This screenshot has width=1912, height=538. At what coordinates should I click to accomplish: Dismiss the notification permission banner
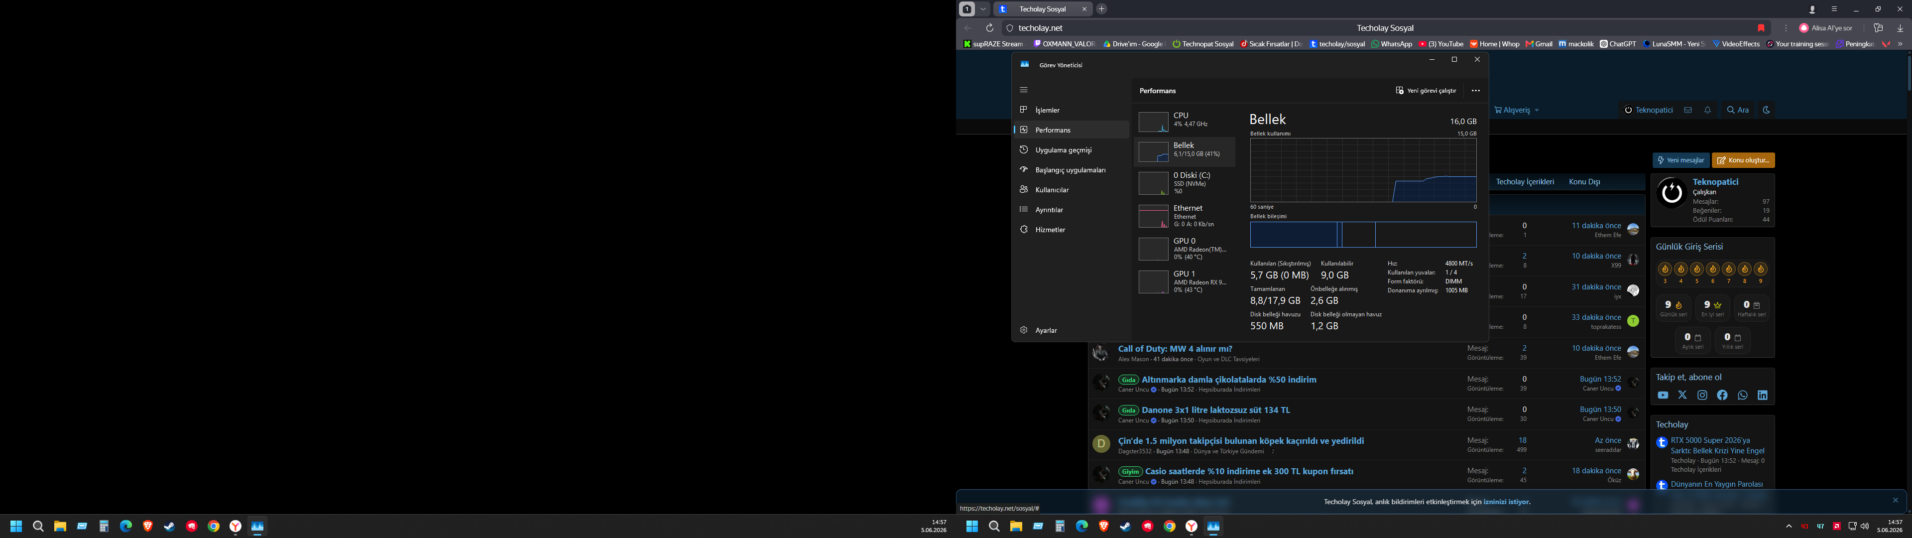pos(1895,500)
